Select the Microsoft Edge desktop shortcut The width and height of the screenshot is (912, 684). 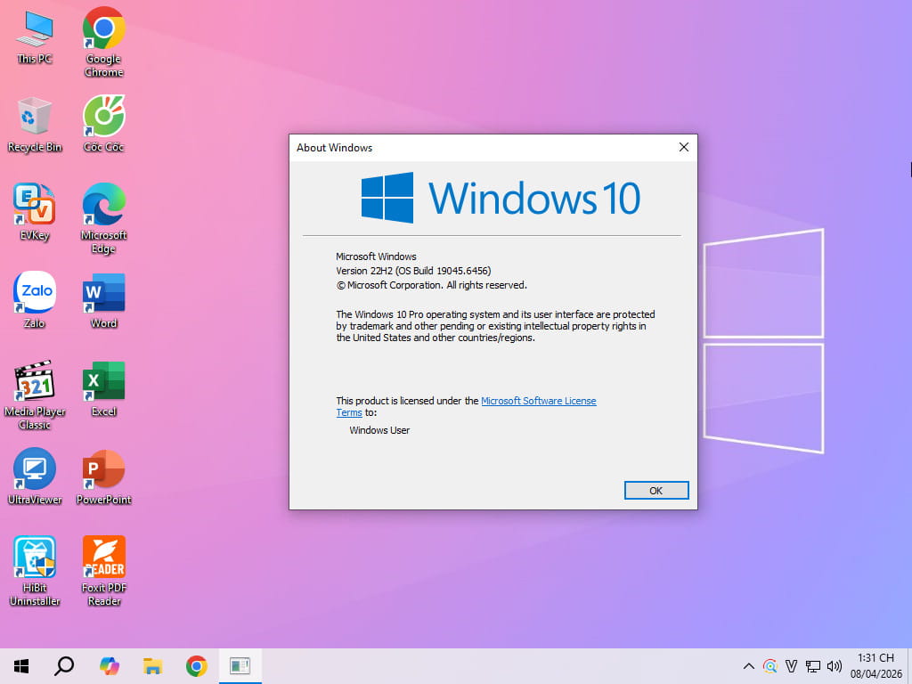103,219
